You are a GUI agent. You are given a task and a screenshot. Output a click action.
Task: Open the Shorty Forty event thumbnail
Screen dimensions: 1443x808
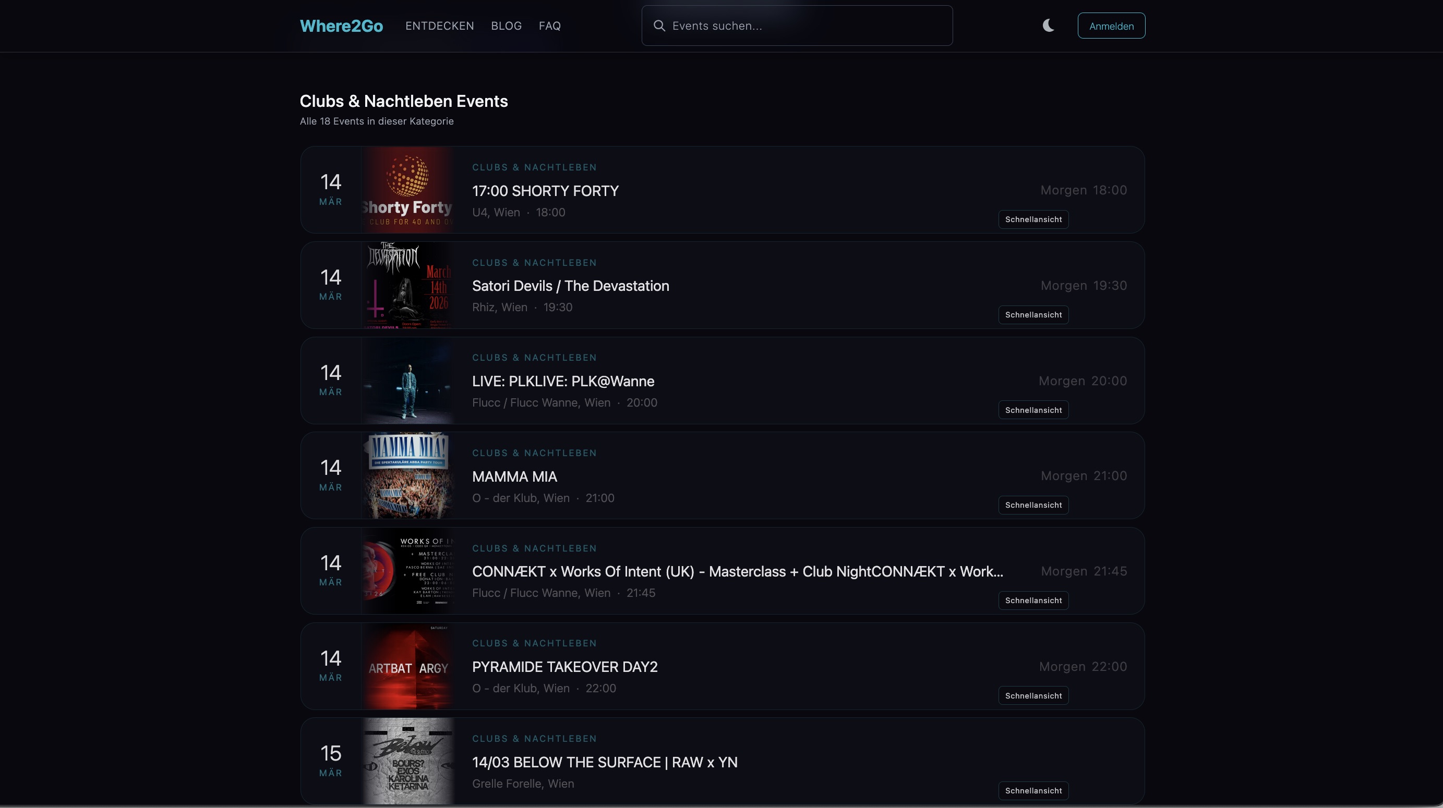407,190
